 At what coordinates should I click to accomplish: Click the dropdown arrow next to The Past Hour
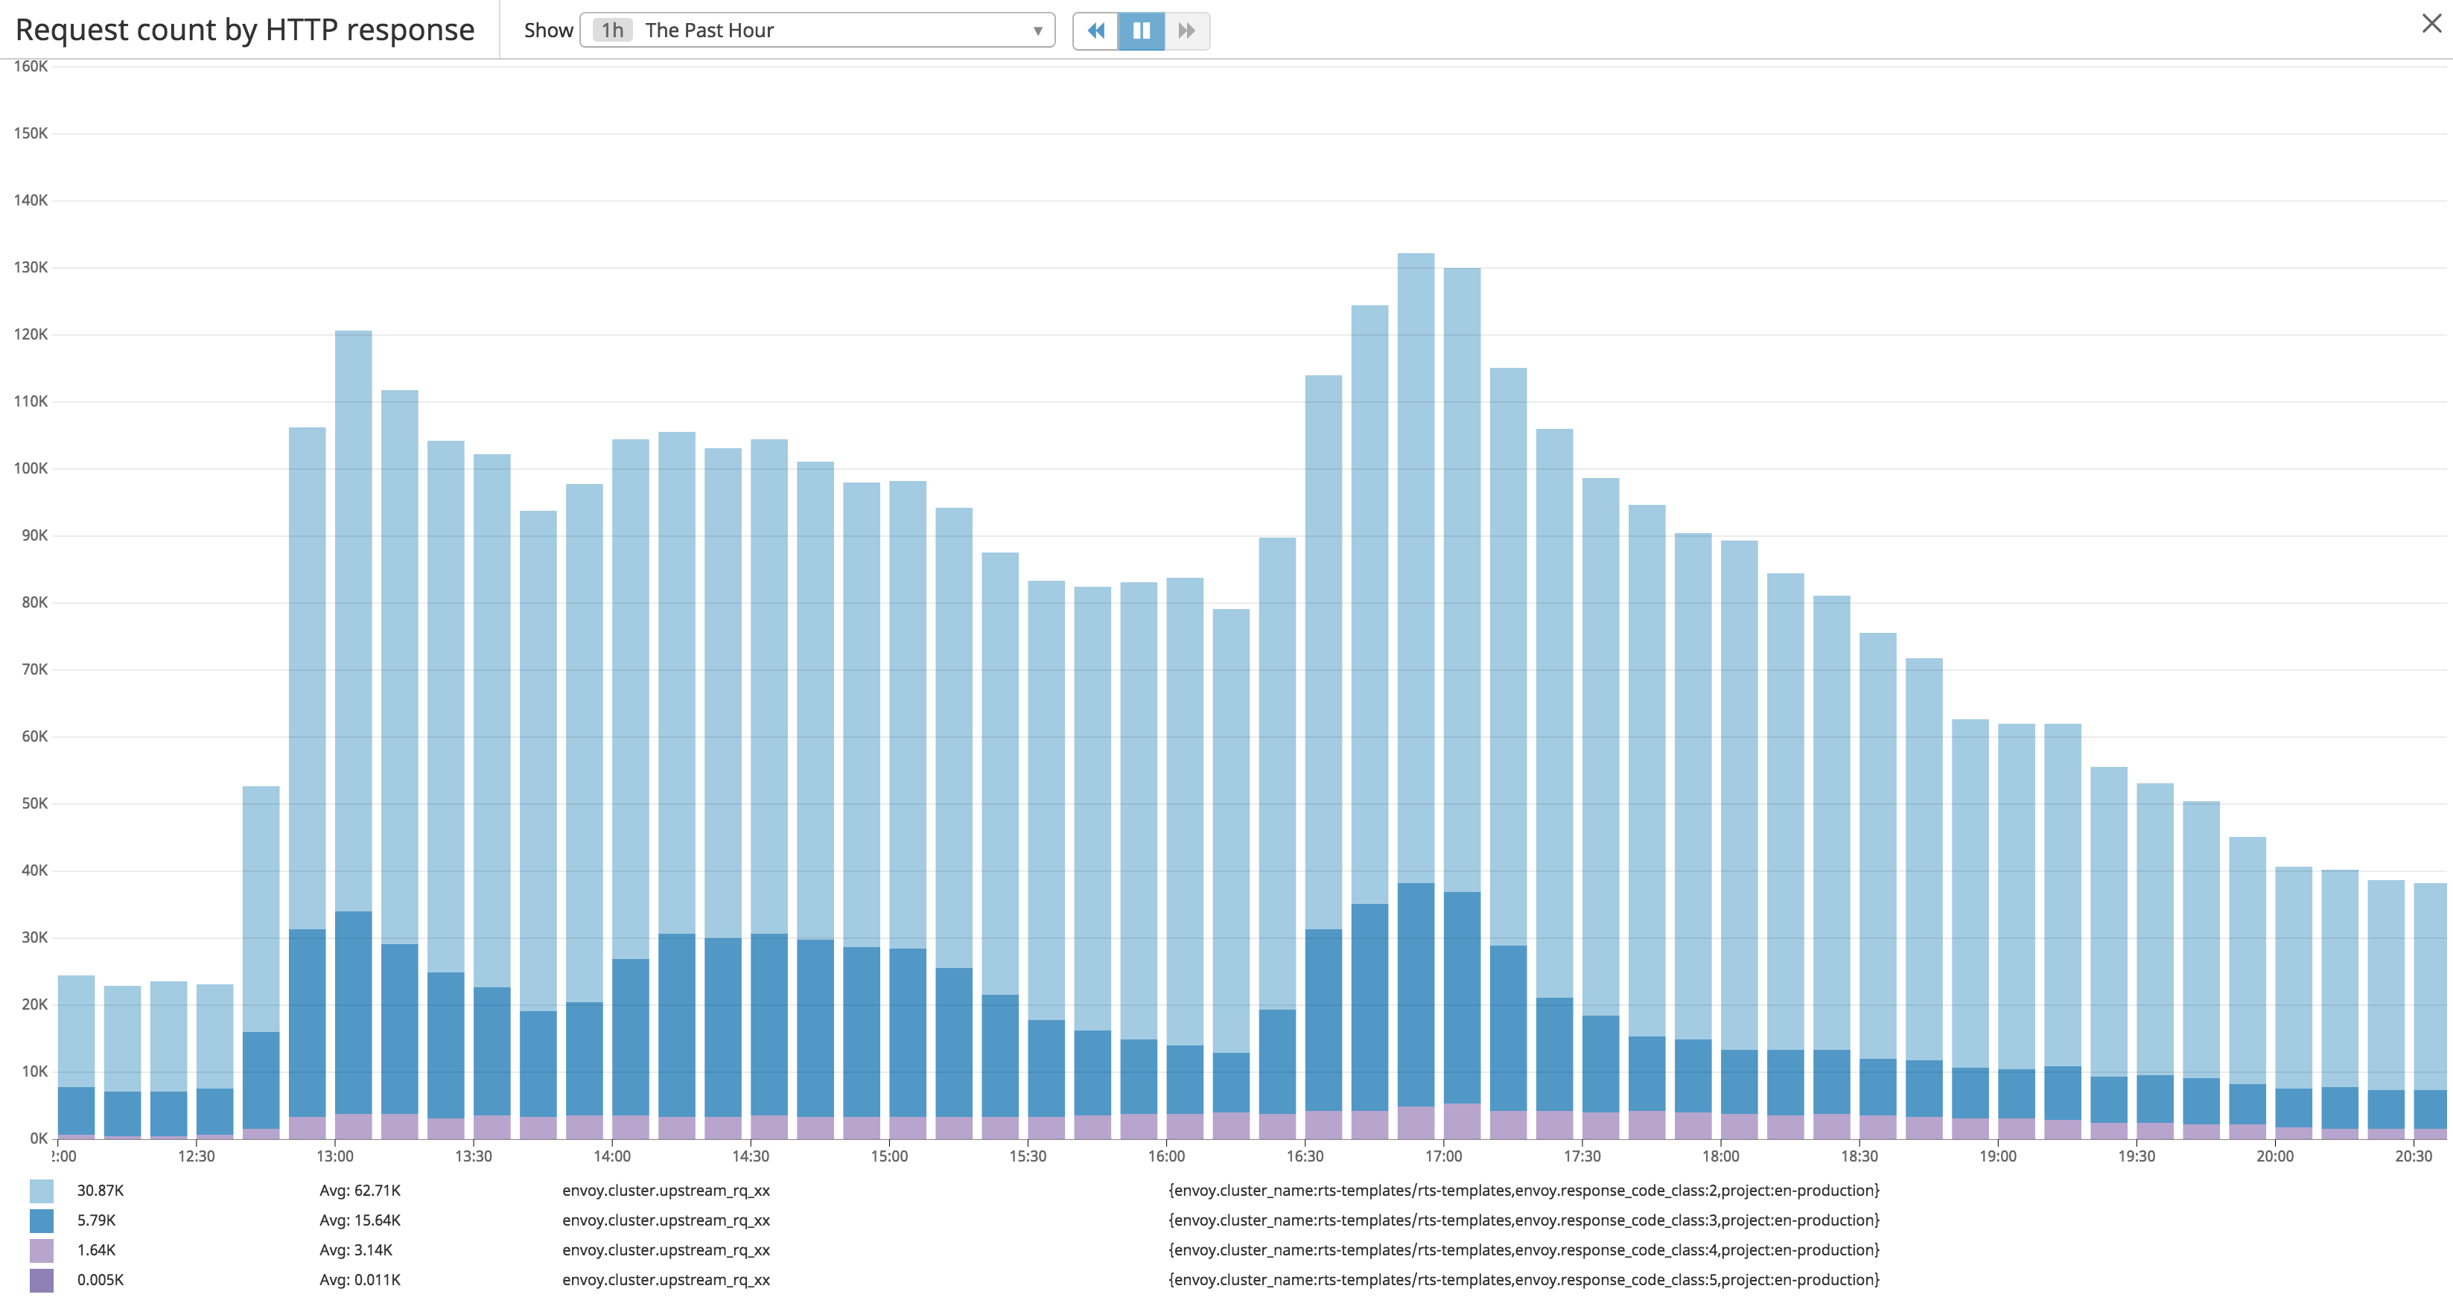click(1037, 30)
